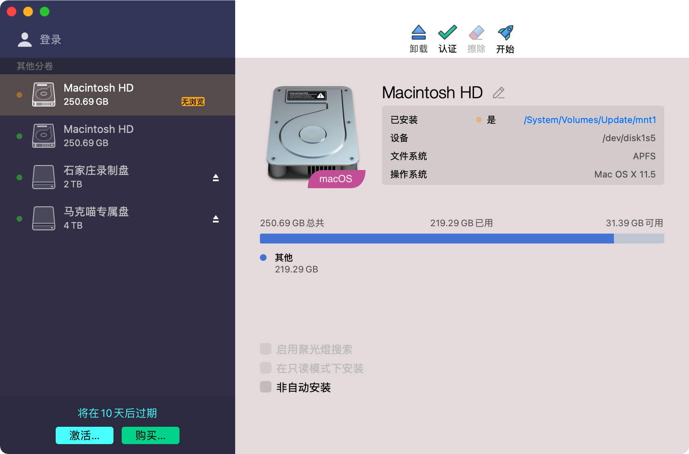
Task: Click the Unmount (卸载) eject icon
Action: [418, 32]
